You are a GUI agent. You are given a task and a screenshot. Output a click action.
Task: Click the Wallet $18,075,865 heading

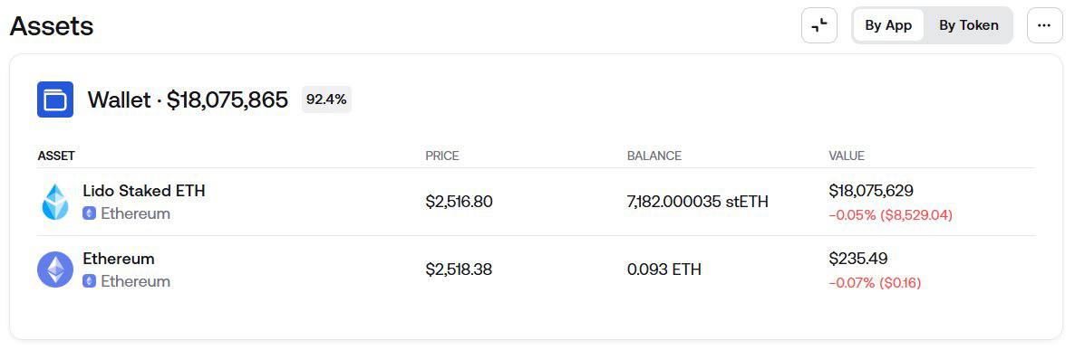[x=188, y=99]
